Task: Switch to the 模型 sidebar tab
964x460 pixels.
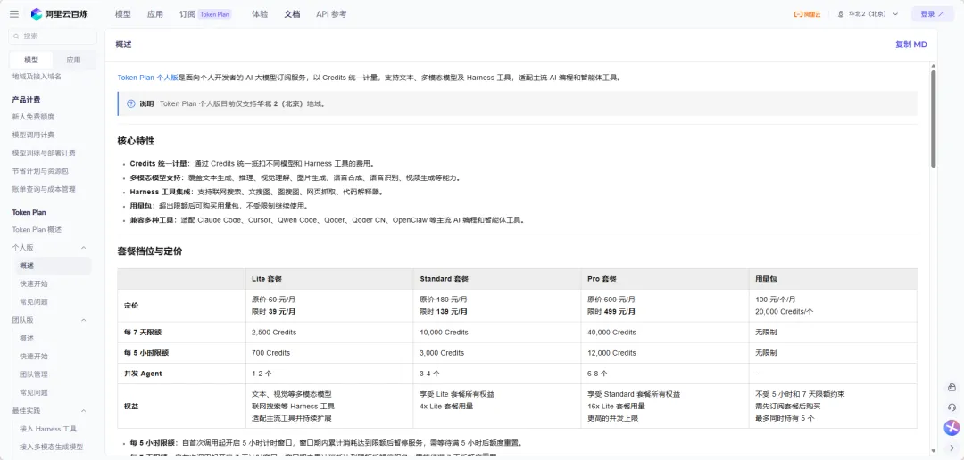Action: coord(31,60)
